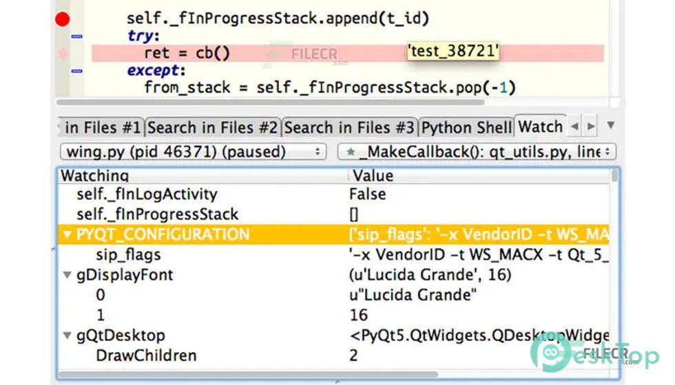Switch to the Python Shell tab
The height and width of the screenshot is (385, 675).
click(466, 127)
